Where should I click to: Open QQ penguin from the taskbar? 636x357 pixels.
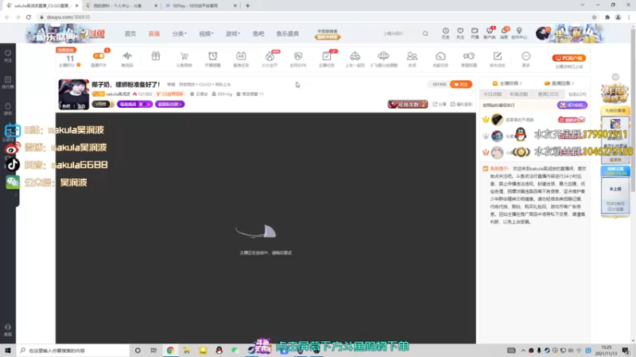coord(219,351)
